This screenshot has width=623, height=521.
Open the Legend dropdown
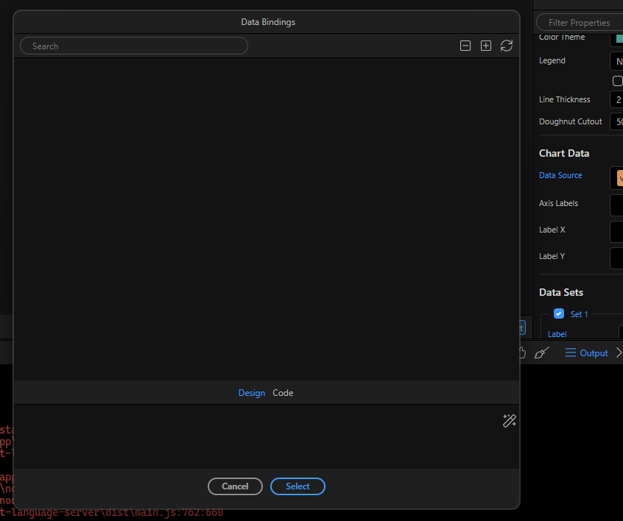[x=616, y=61]
